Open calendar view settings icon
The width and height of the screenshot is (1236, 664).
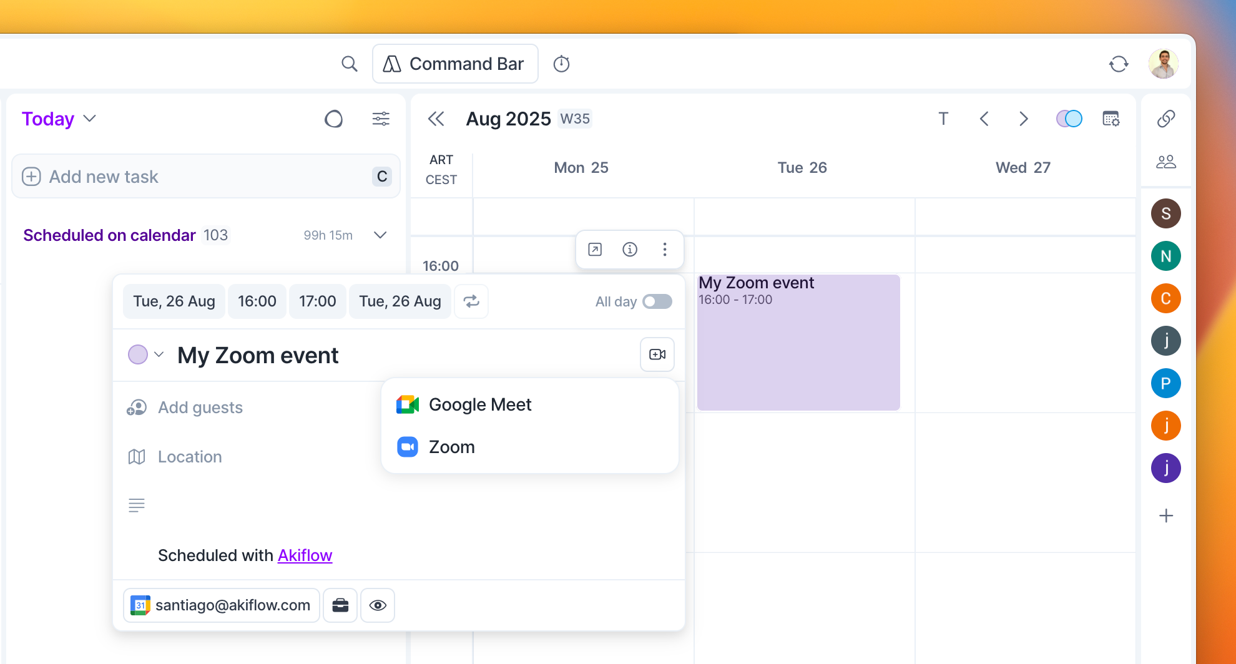pyautogui.click(x=1111, y=119)
